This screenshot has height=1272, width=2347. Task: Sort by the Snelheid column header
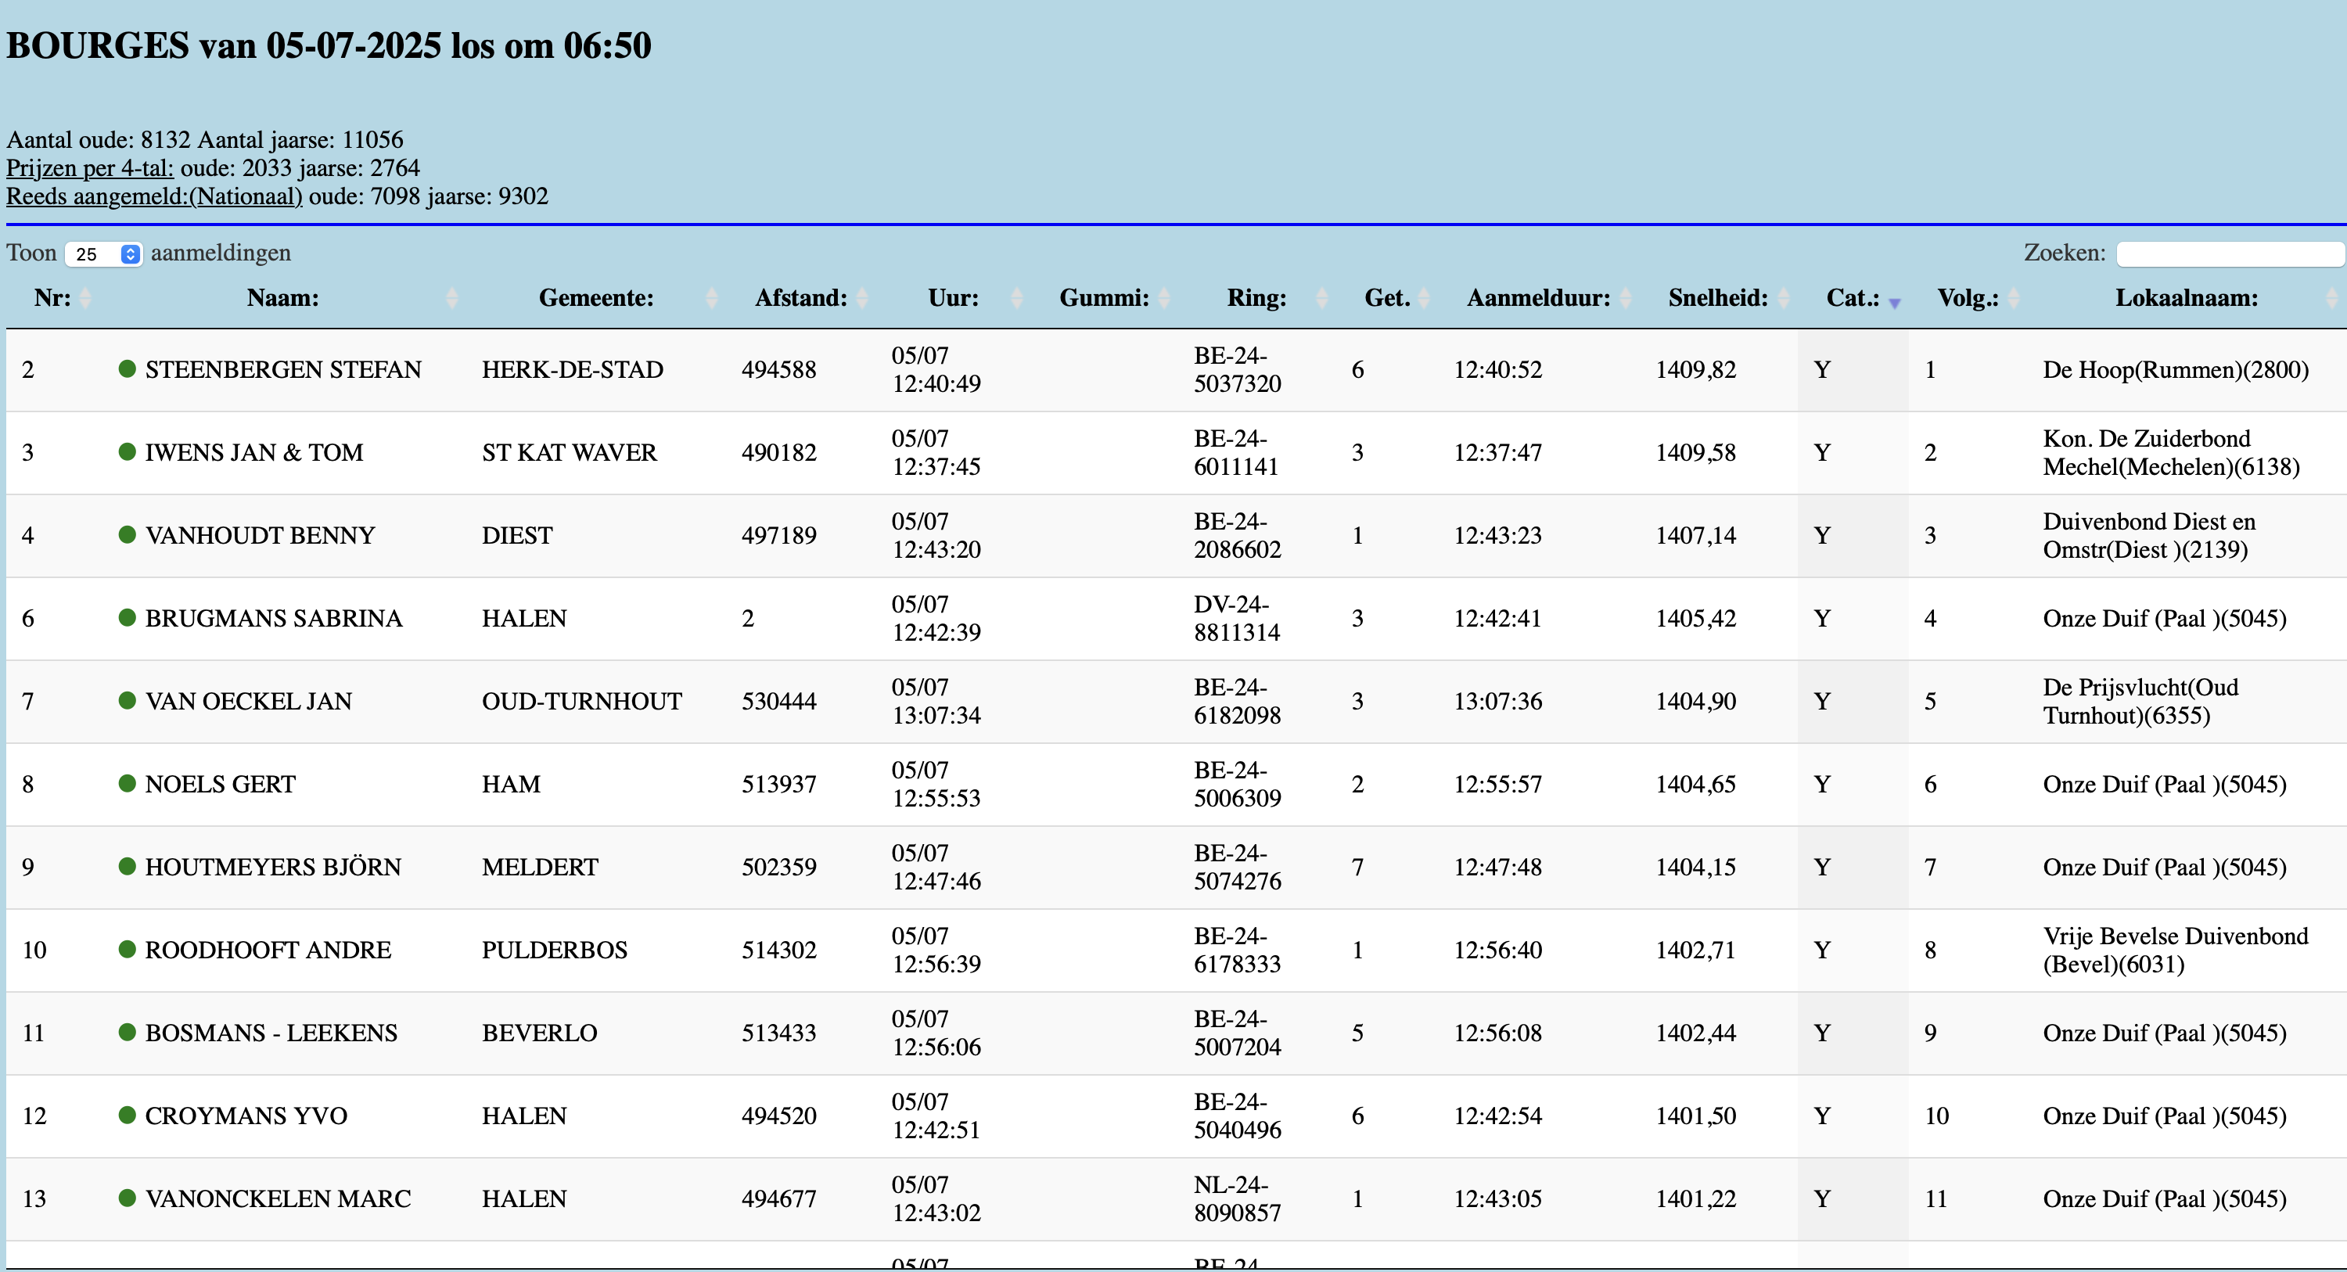[x=1717, y=298]
